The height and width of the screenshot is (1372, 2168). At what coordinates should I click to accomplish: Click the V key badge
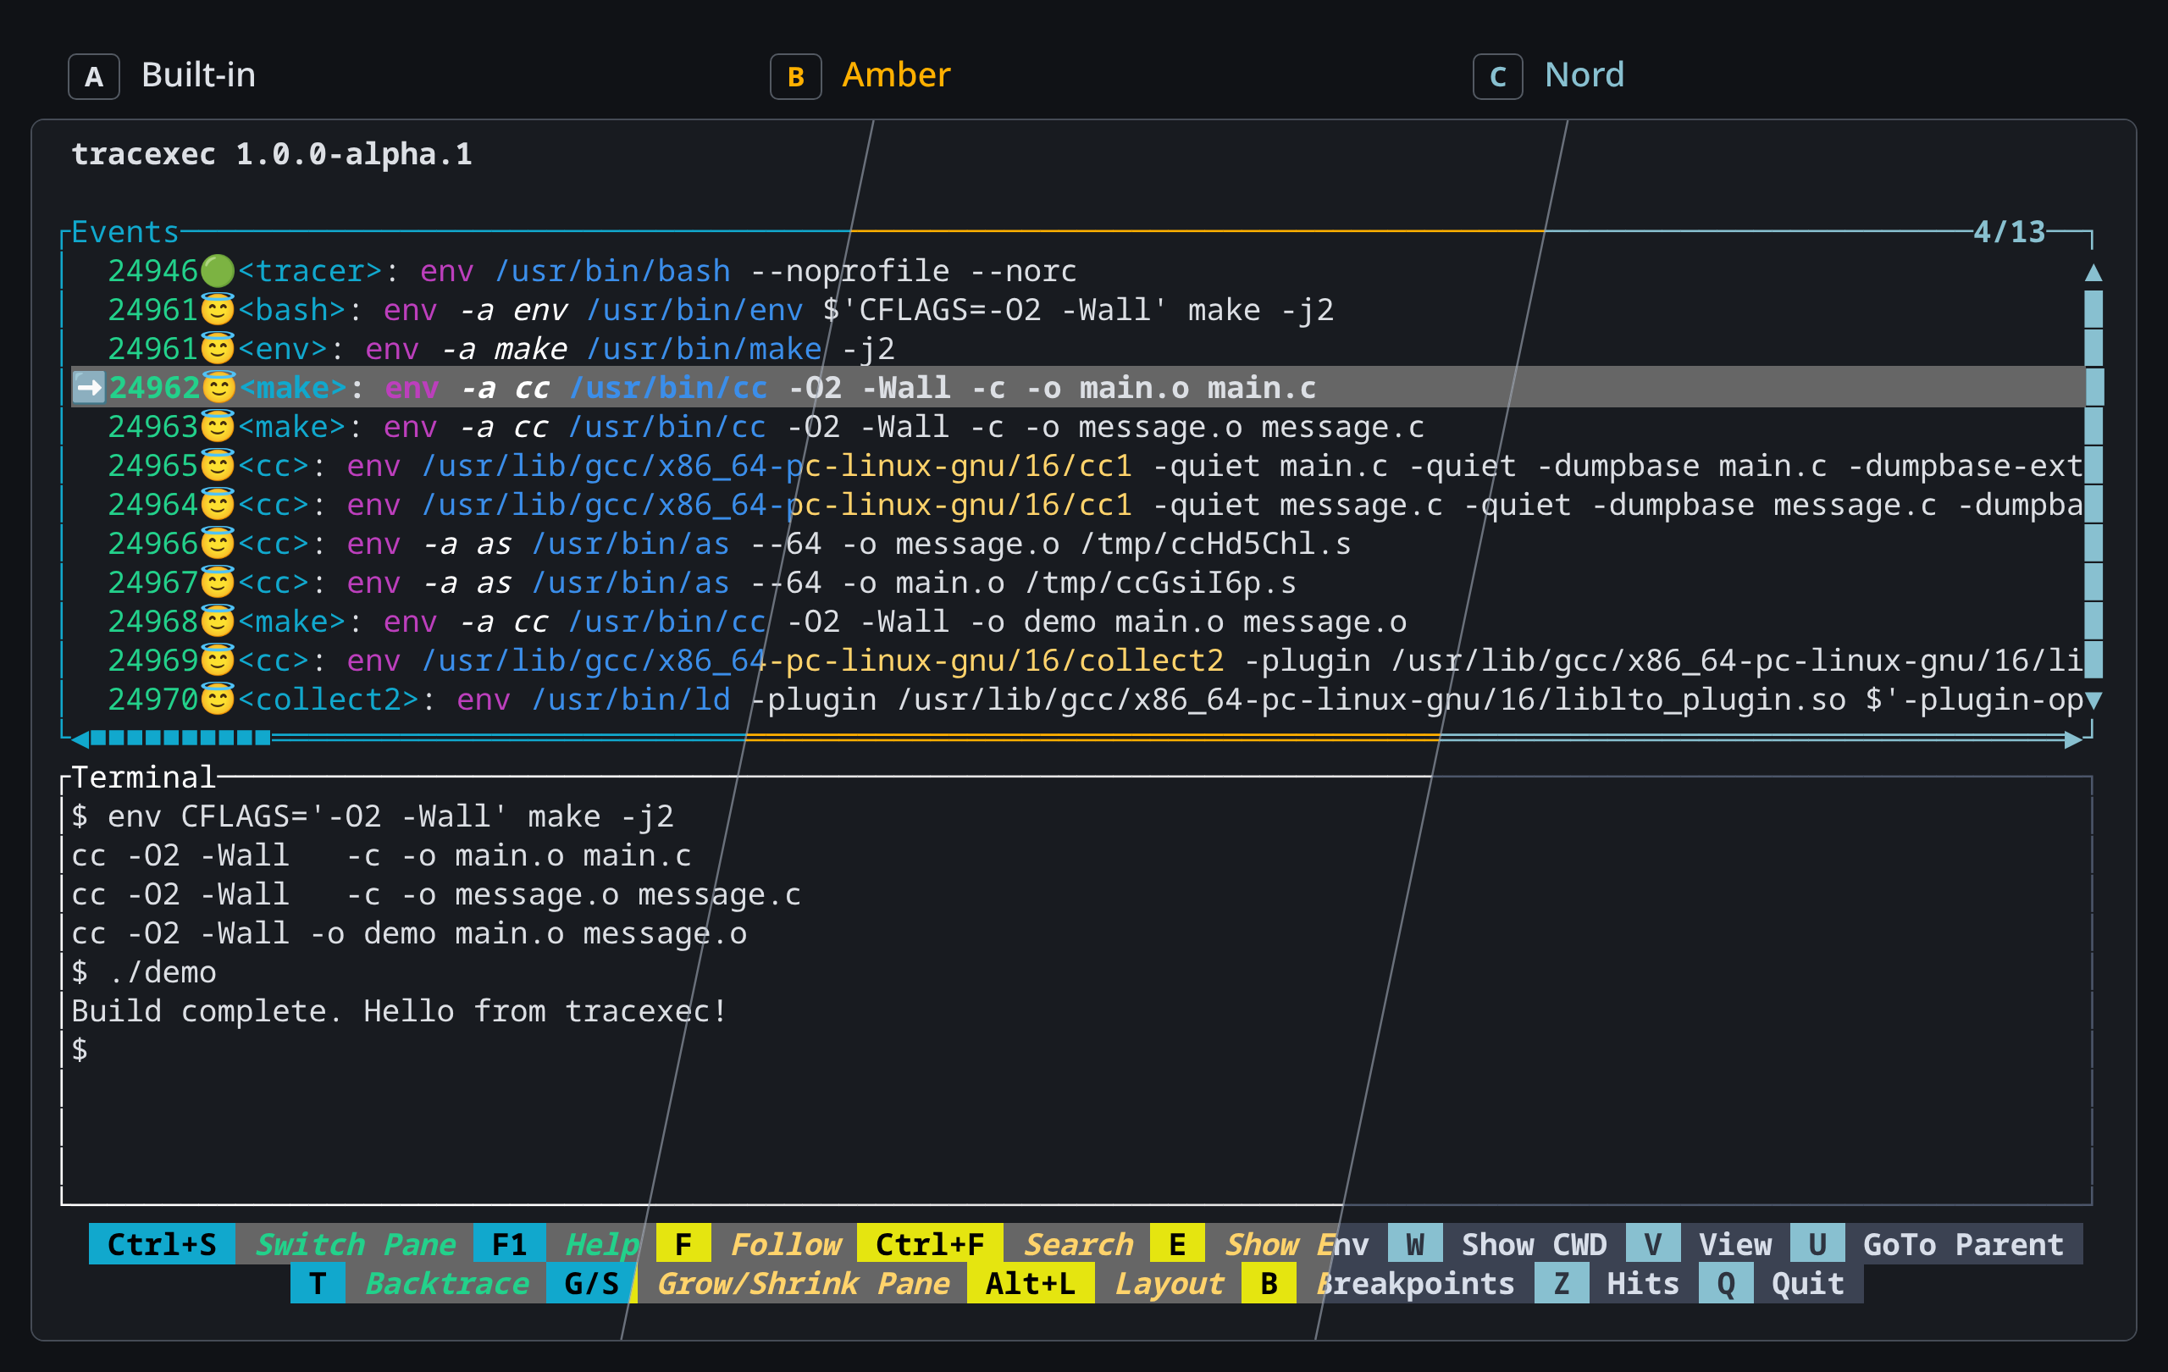[1653, 1244]
